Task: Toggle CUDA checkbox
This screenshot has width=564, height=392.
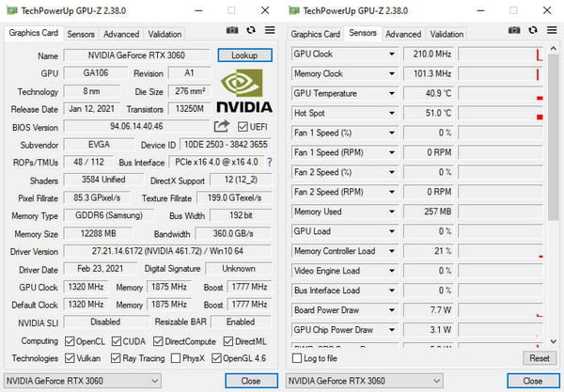Action: coord(117,341)
